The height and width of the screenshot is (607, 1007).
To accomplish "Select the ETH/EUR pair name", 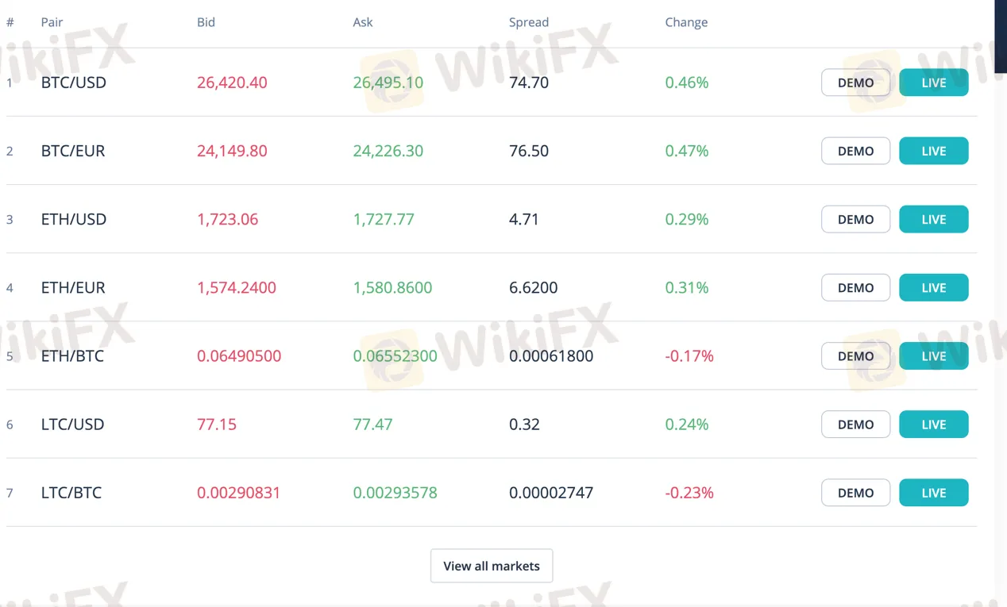I will (73, 287).
